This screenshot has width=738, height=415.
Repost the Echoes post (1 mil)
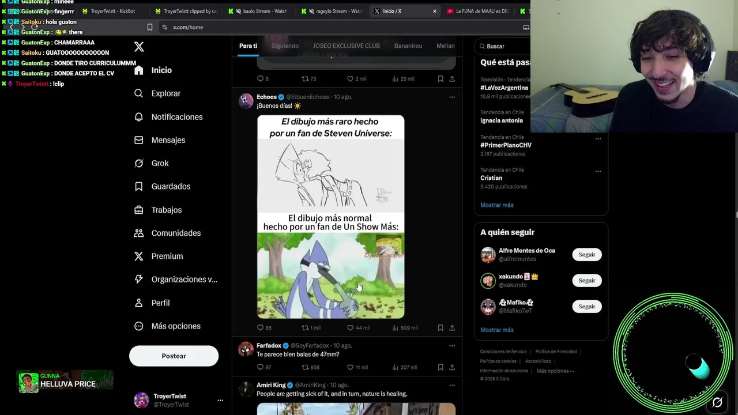coord(311,327)
